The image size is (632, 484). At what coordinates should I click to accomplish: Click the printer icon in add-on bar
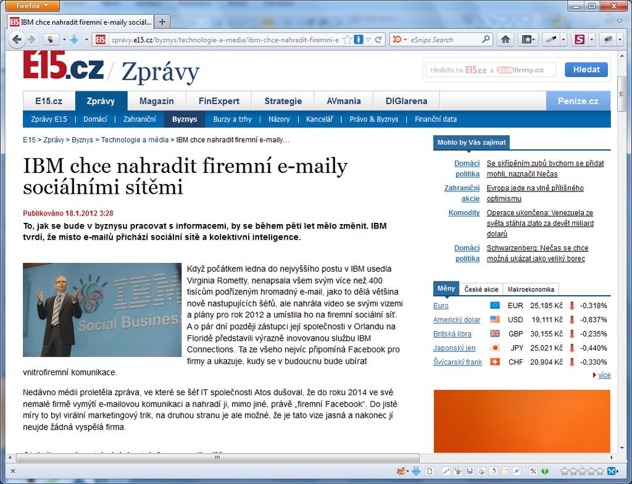pos(481,470)
